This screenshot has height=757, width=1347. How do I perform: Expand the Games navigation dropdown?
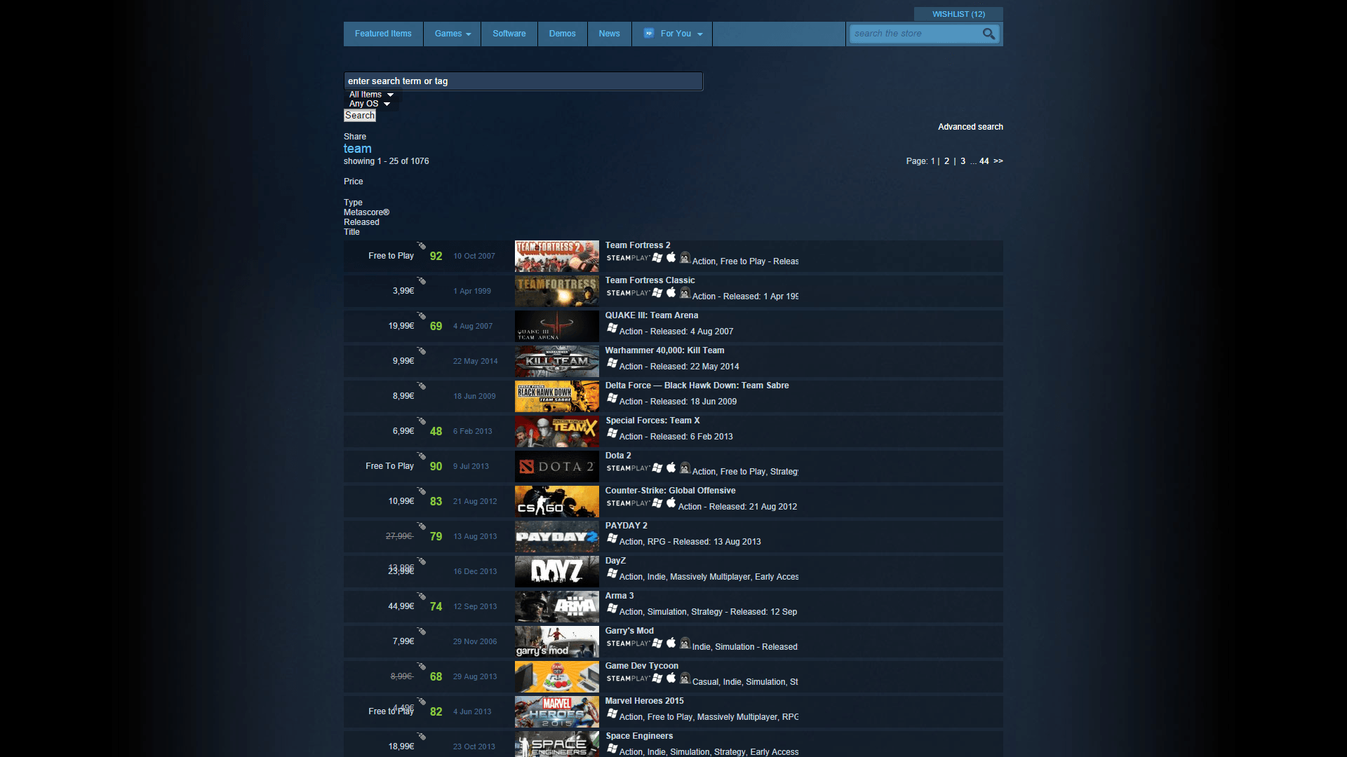click(x=452, y=33)
